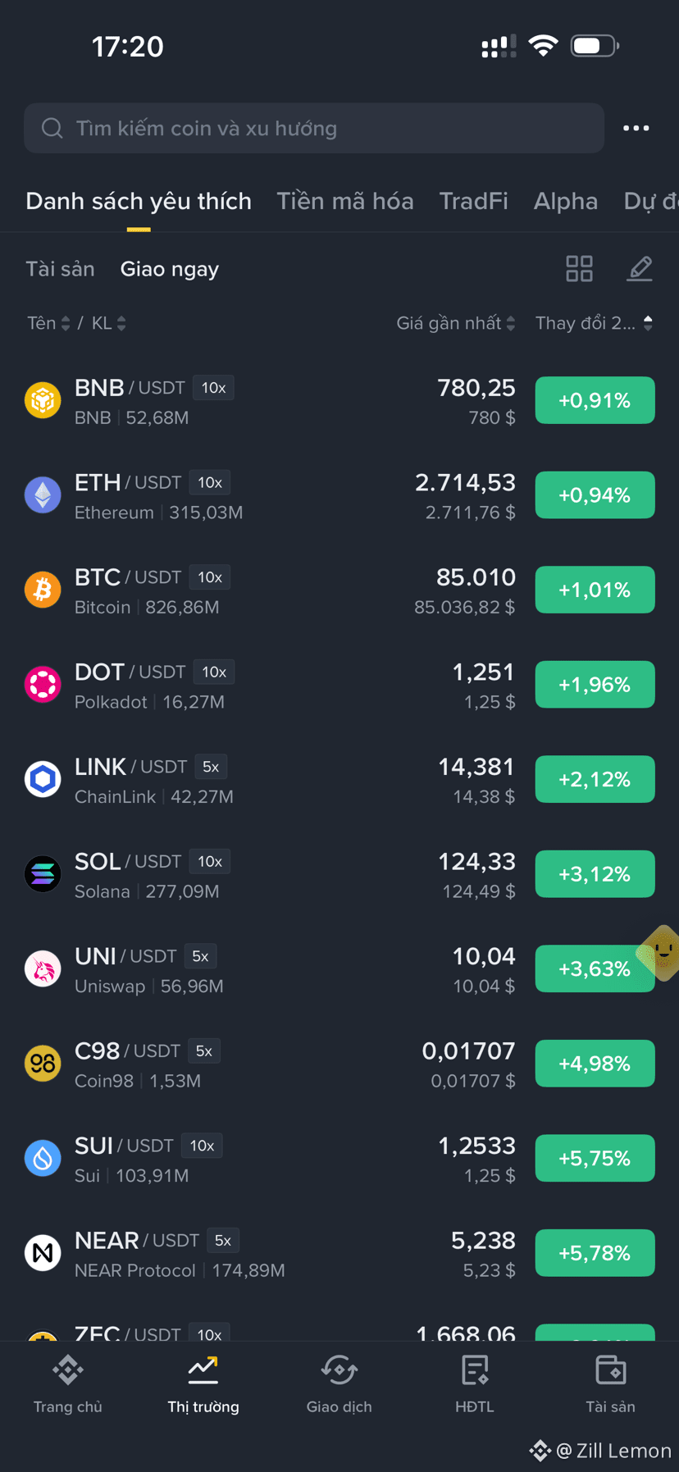Tap the floating yellow smiley assistant icon
Viewport: 679px width, 1472px height.
661,953
